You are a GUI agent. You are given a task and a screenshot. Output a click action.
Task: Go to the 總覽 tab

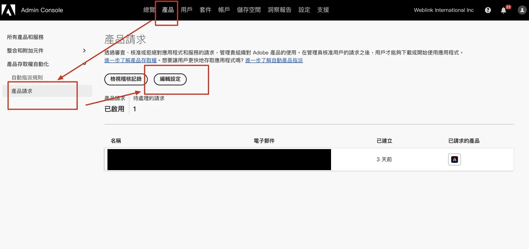(x=149, y=10)
